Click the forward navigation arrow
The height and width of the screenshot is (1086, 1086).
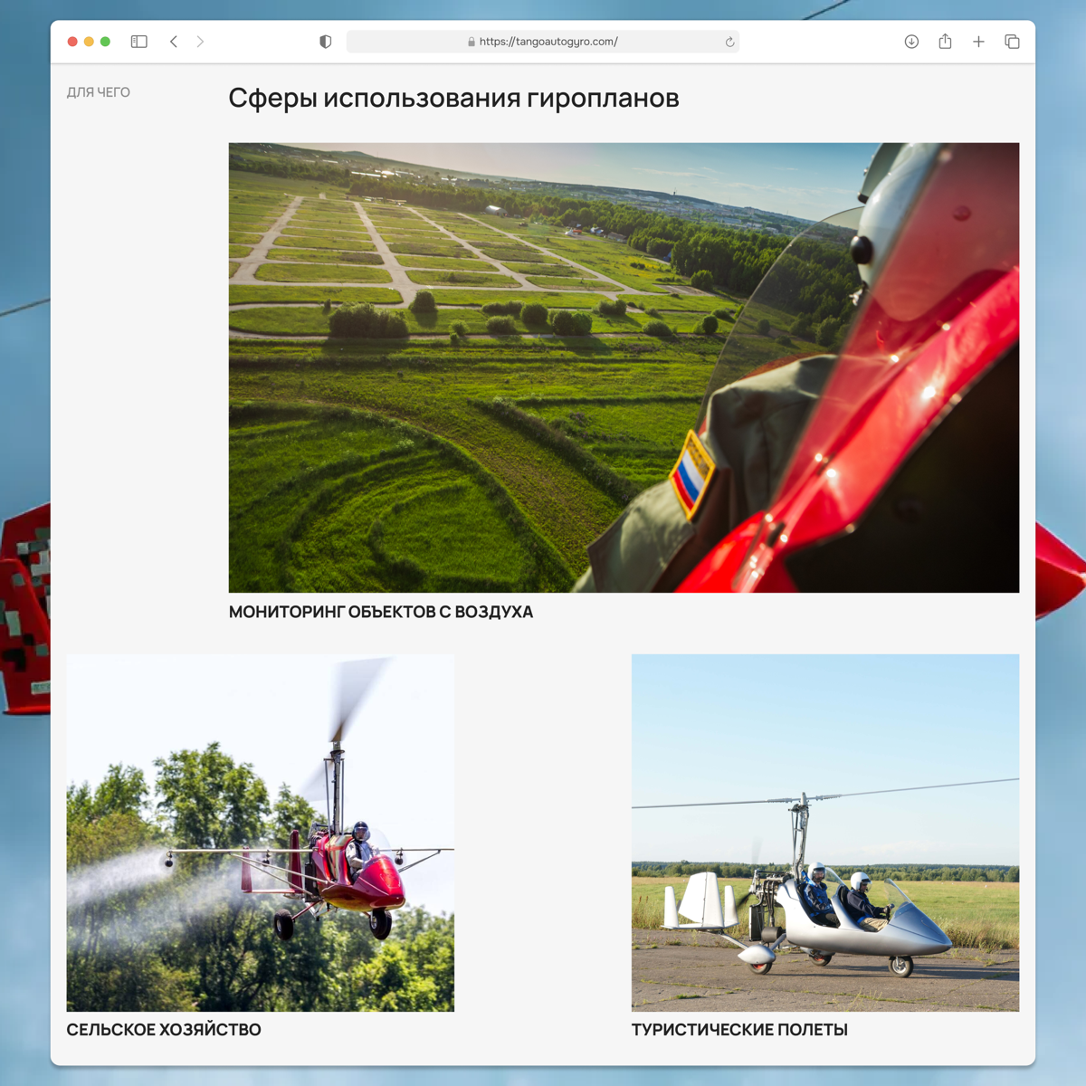click(200, 41)
